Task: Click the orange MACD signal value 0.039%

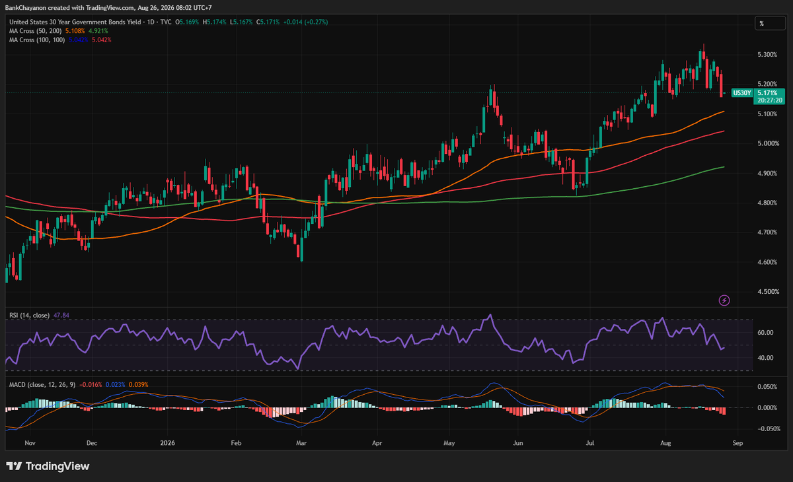Action: (139, 384)
